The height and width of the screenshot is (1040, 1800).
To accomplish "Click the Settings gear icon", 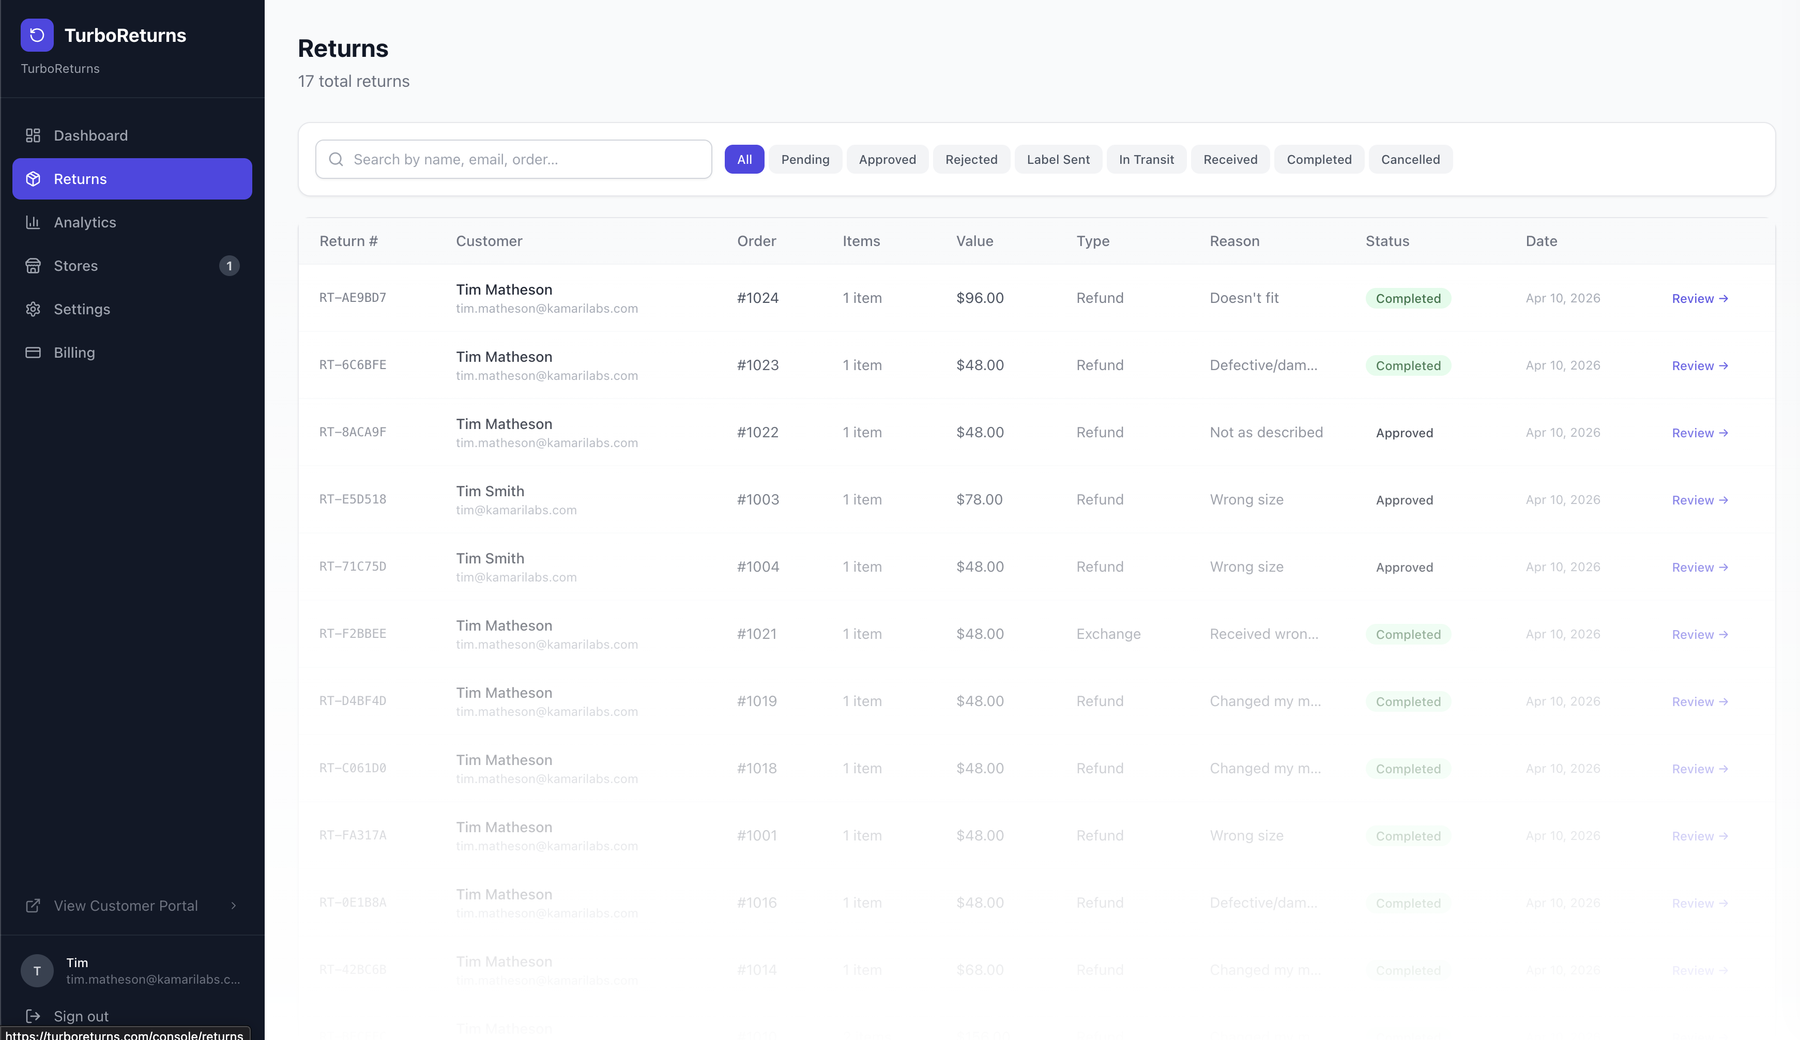I will [x=33, y=309].
